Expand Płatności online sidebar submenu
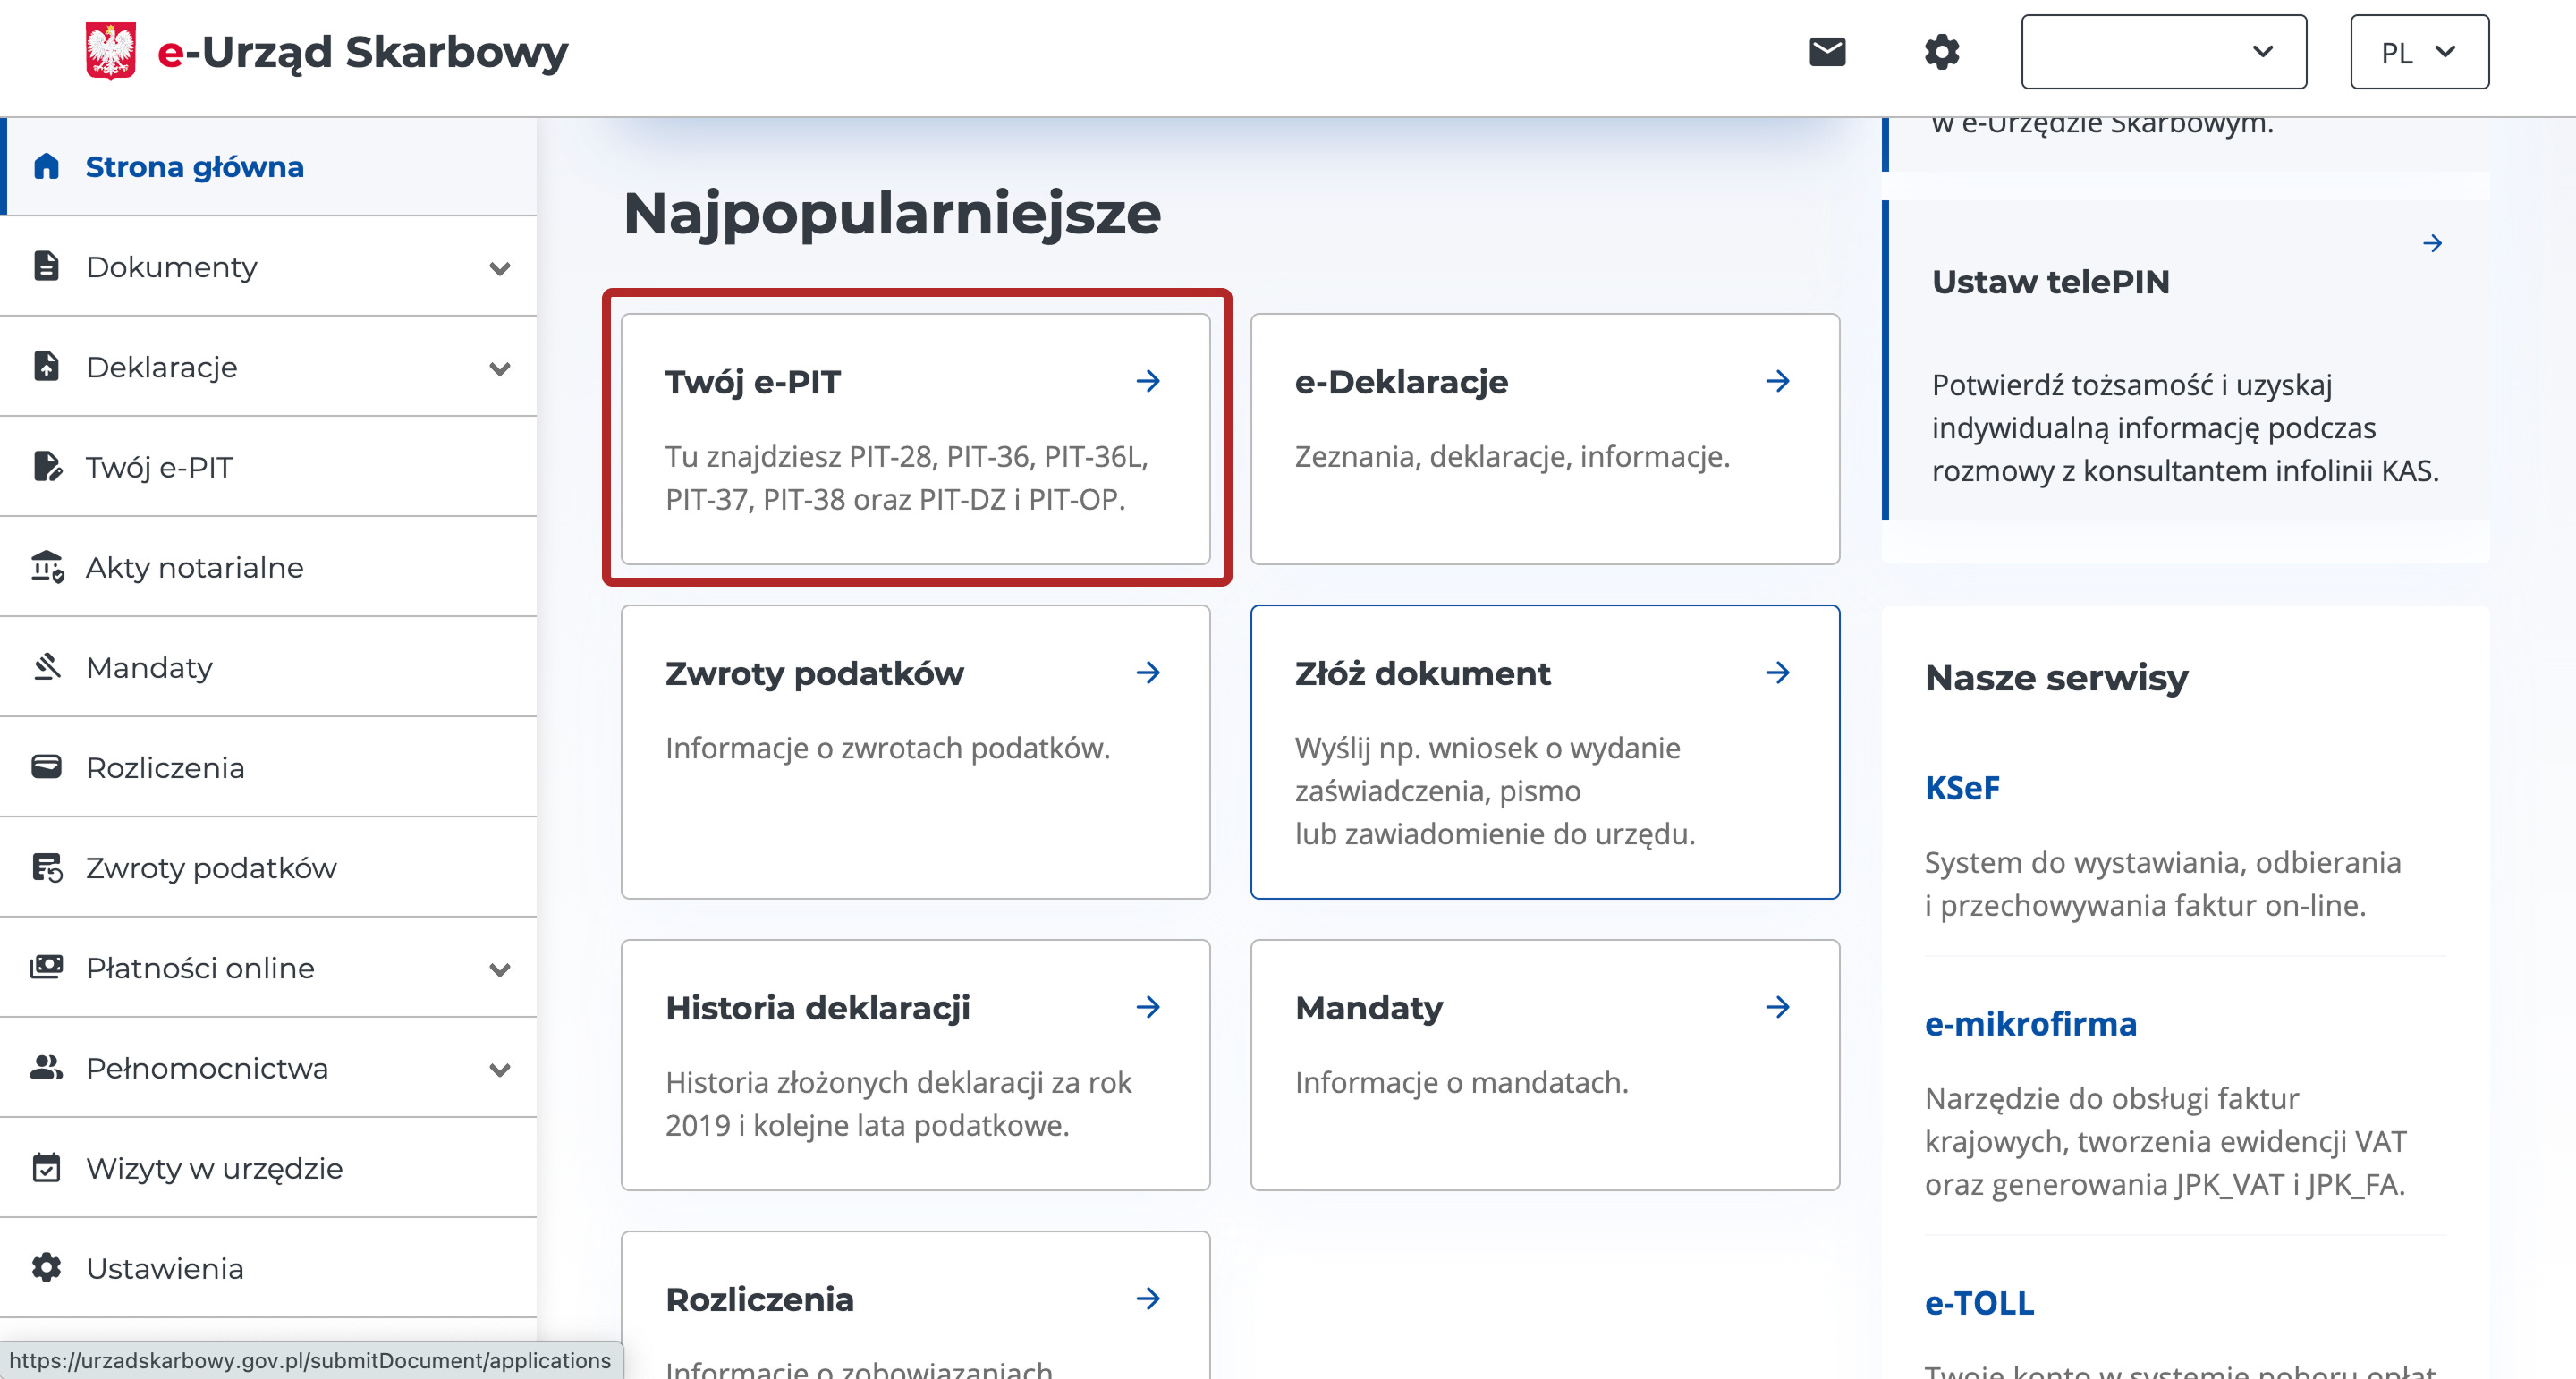Screen dimensions: 2576x1379 [499, 969]
